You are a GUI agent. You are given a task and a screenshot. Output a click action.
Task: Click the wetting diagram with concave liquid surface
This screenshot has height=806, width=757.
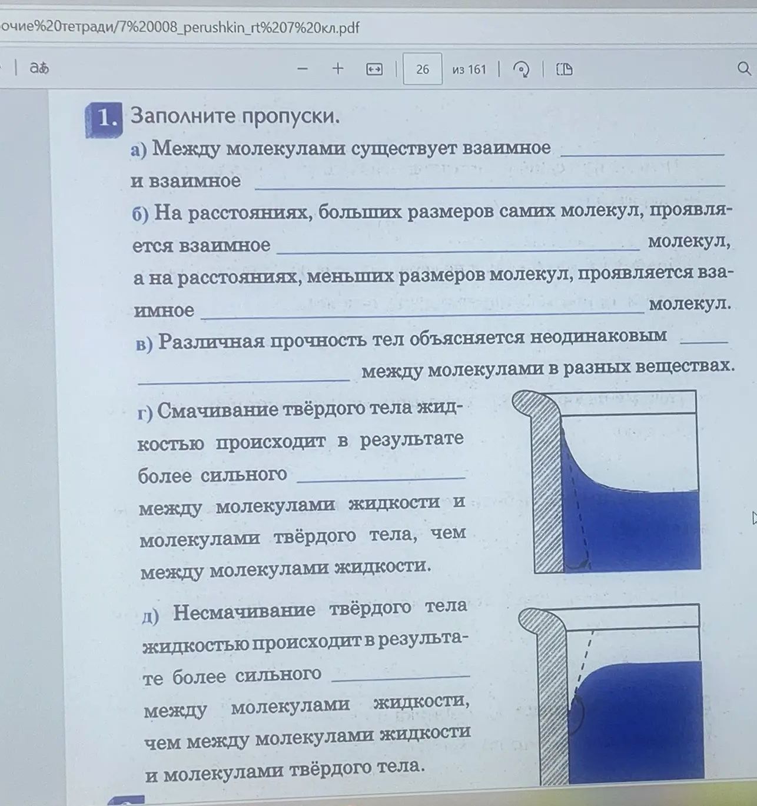coord(607,482)
